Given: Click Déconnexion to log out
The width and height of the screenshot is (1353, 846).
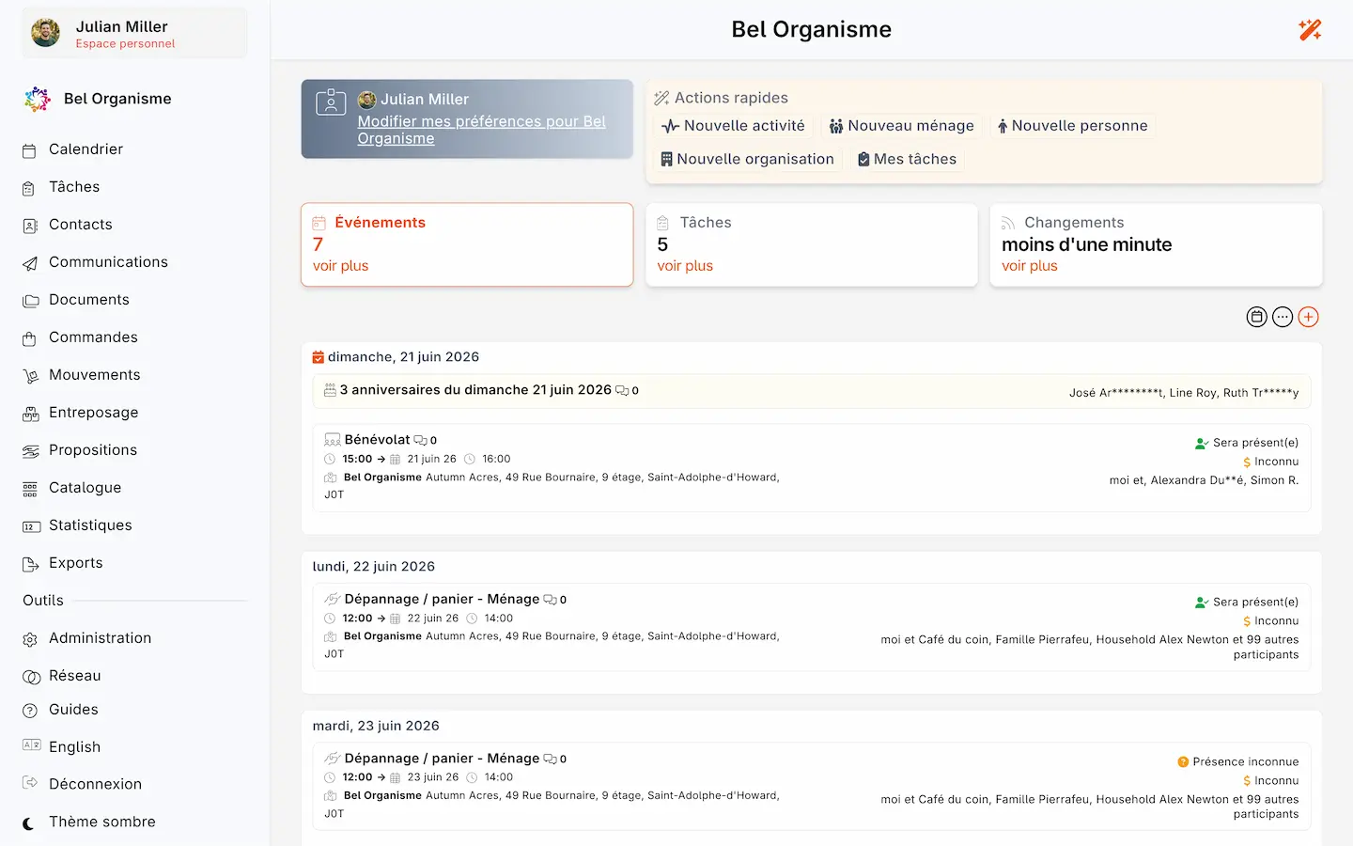Looking at the screenshot, I should tap(95, 784).
